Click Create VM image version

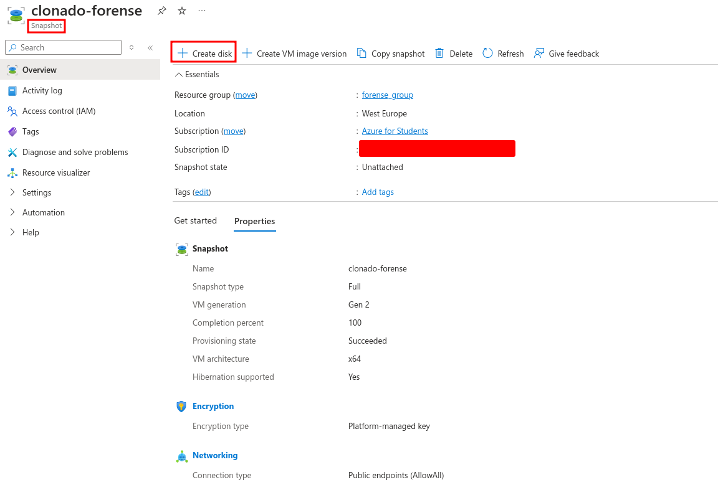click(294, 54)
